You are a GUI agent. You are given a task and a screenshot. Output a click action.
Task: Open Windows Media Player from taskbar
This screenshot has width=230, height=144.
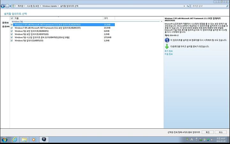[x=34, y=140]
